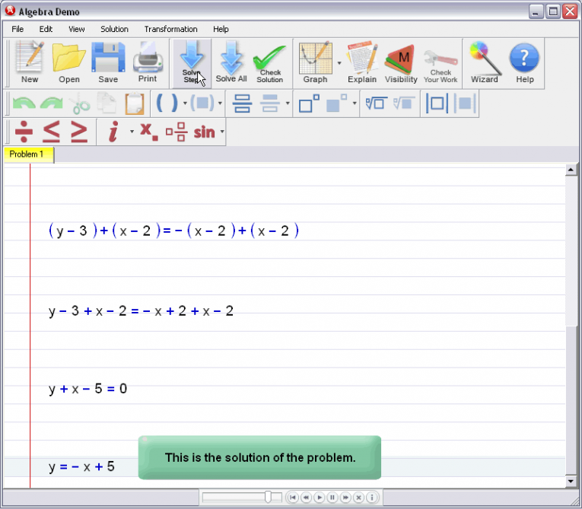Redo with the green right arrow

coord(52,103)
